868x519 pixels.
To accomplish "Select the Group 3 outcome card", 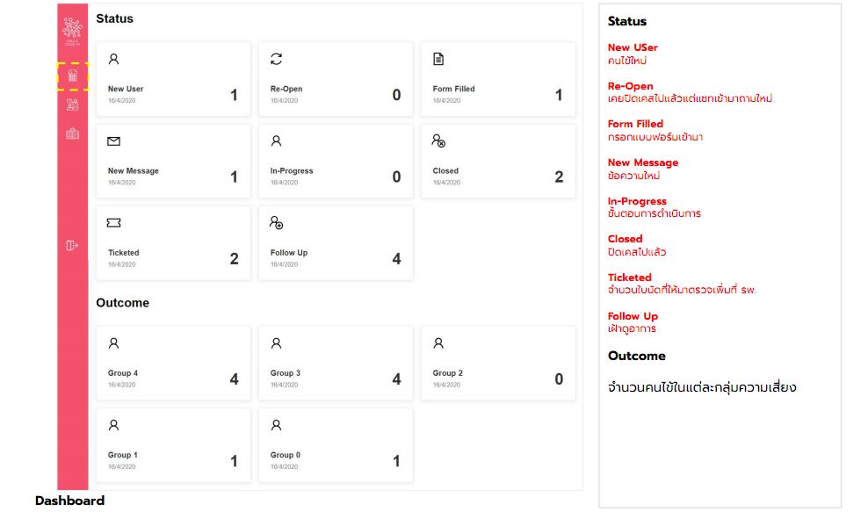I will coord(336,363).
